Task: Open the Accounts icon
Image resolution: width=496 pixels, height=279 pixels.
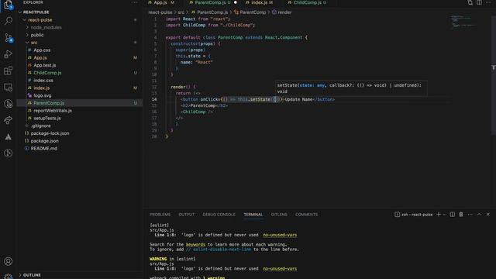Action: pos(9,261)
